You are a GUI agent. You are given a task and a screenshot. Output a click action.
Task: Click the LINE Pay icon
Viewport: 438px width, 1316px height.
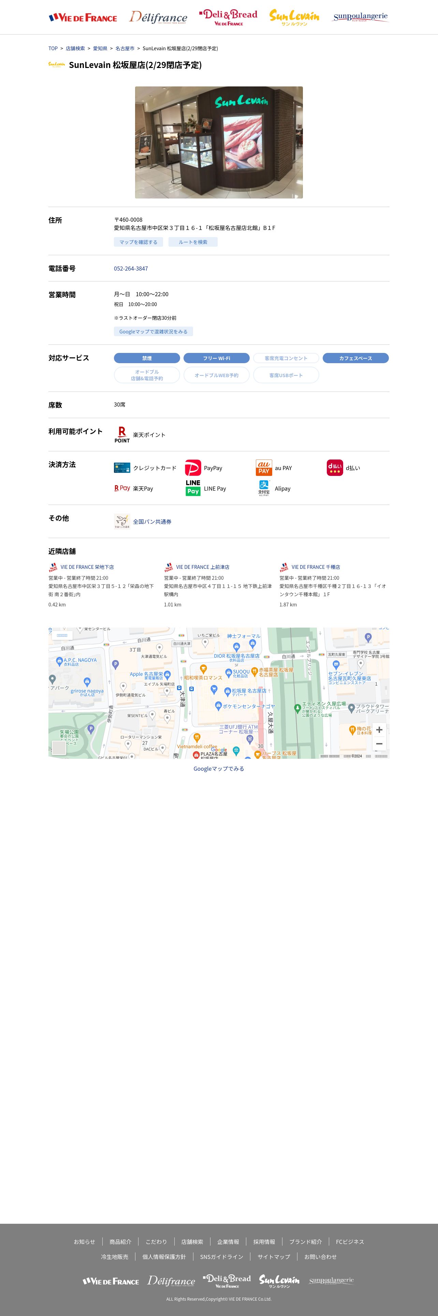click(193, 489)
